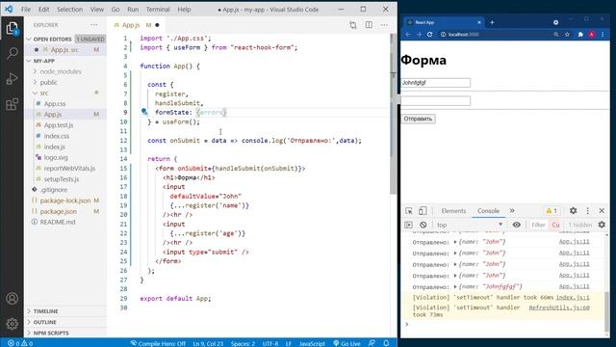The height and width of the screenshot is (347, 616).
Task: Click Open Changes icon in editor toolbar
Action: [353, 25]
